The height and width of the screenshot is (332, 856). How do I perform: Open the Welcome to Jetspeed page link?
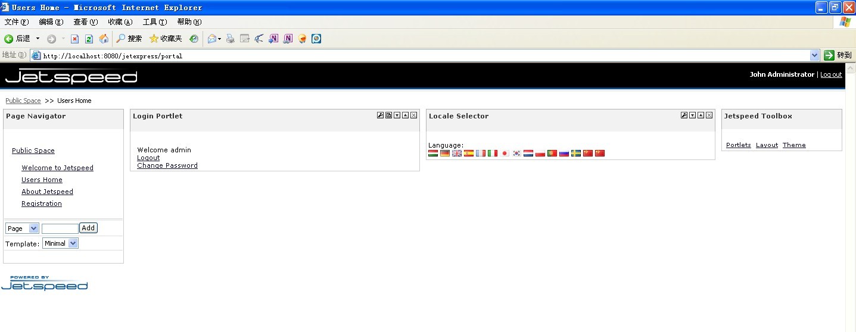pyautogui.click(x=58, y=168)
